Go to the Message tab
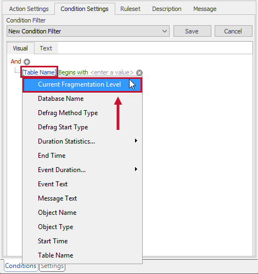258x274 pixels. [205, 9]
